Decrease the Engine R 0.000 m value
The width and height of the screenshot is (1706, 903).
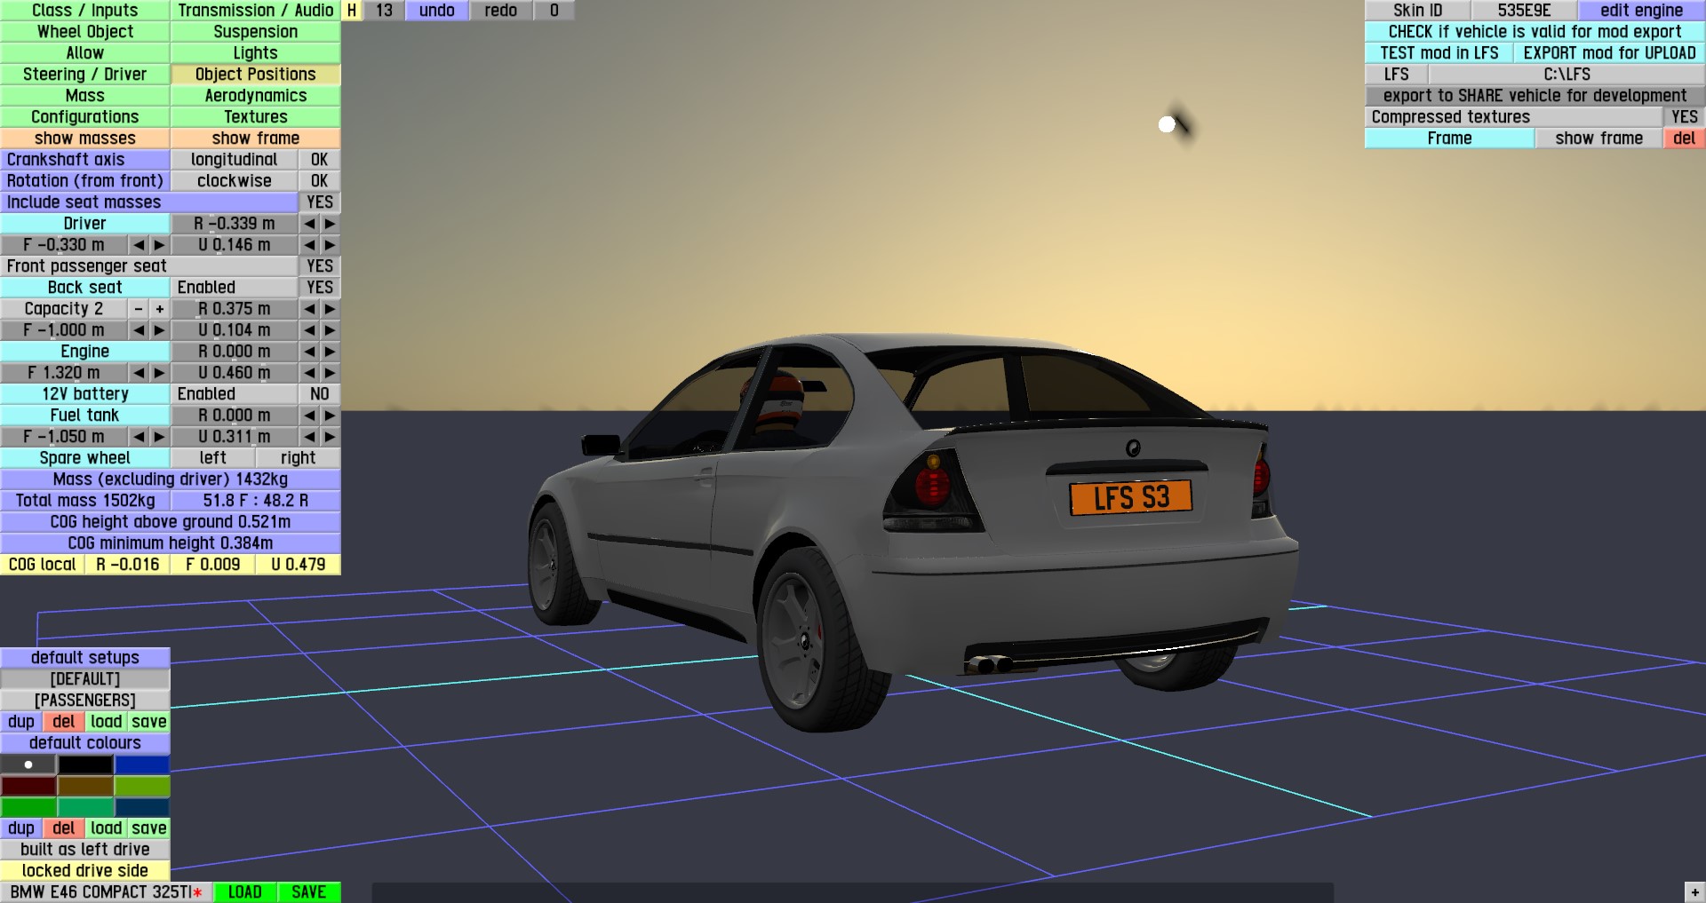pyautogui.click(x=309, y=352)
